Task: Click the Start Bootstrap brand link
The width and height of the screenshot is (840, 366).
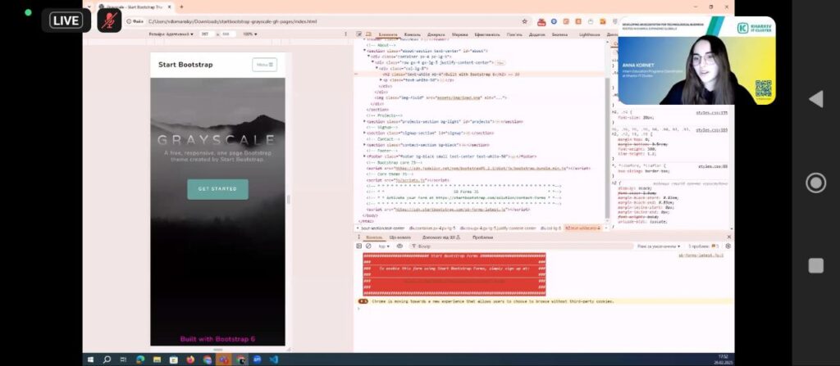Action: [185, 65]
